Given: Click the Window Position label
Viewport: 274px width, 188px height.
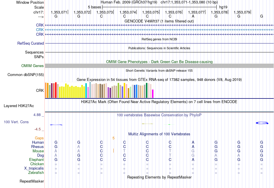Looking at the screenshot, I should (x=30, y=2).
